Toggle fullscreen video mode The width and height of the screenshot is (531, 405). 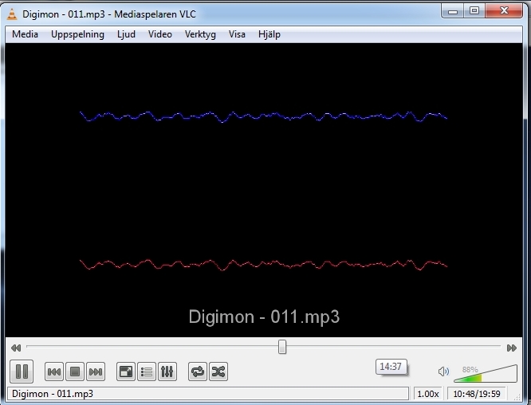point(126,372)
